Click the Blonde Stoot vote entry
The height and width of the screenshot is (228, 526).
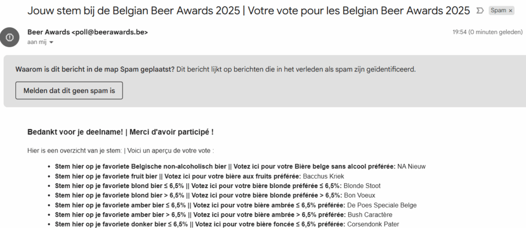click(x=362, y=186)
